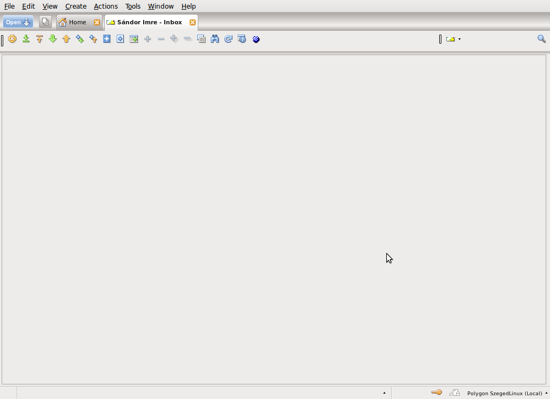Click the overlapping windows icon beside Open
Screen dimensions: 550x399
coord(45,22)
